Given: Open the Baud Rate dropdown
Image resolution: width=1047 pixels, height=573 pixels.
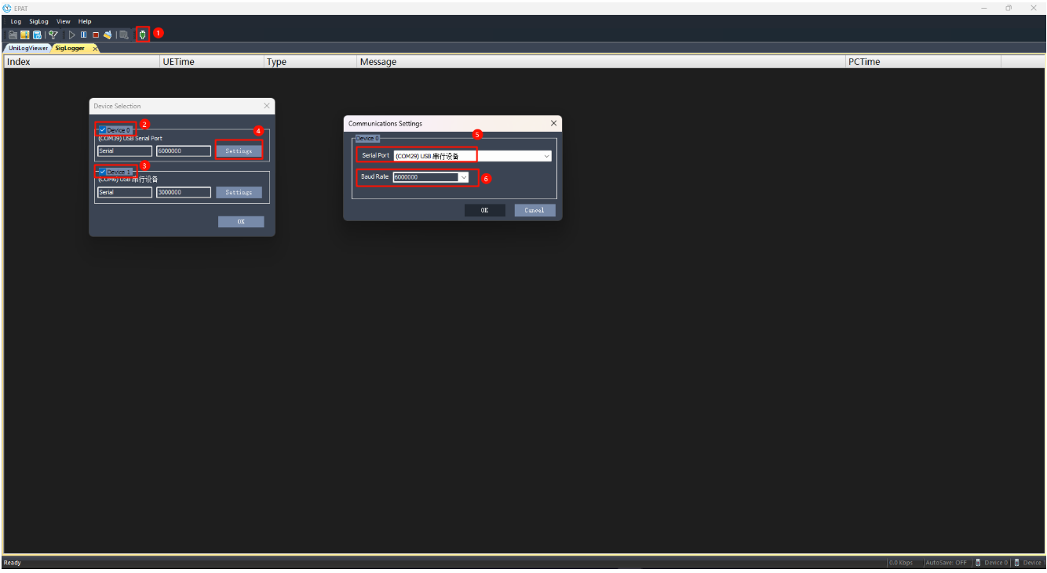Looking at the screenshot, I should [464, 177].
